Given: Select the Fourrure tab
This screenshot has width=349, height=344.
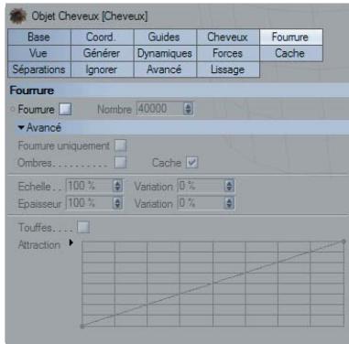Looking at the screenshot, I should click(291, 38).
